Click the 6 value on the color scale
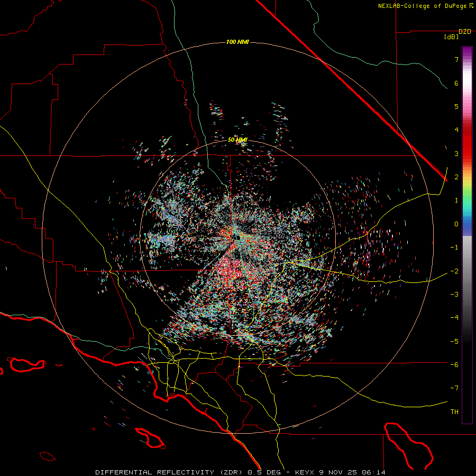Image resolution: width=476 pixels, height=476 pixels. tap(456, 83)
